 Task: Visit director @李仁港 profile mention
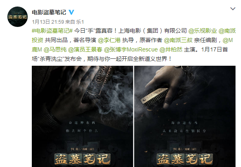(x=109, y=40)
